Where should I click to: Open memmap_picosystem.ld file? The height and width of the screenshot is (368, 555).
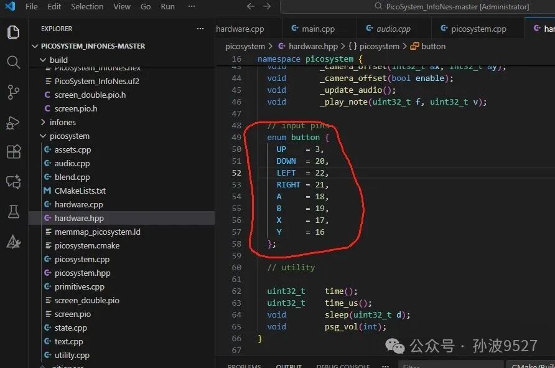coord(122,232)
